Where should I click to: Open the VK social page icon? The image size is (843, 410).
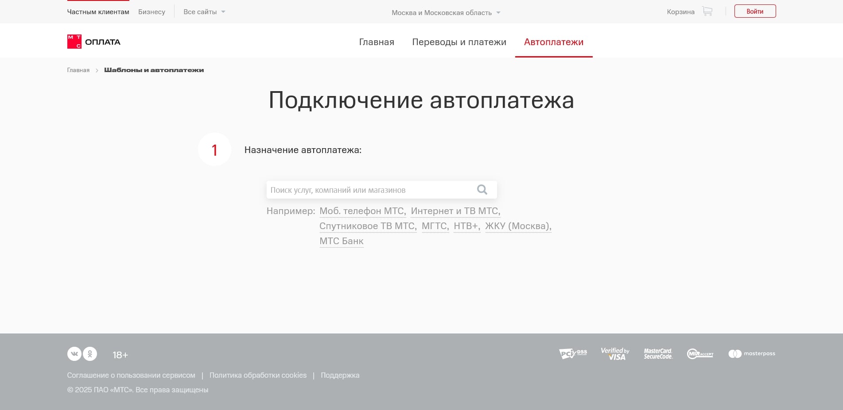tap(74, 354)
